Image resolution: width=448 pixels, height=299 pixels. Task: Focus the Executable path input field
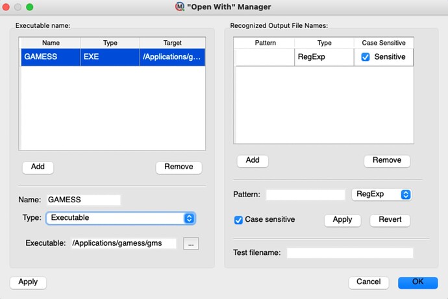tap(124, 243)
